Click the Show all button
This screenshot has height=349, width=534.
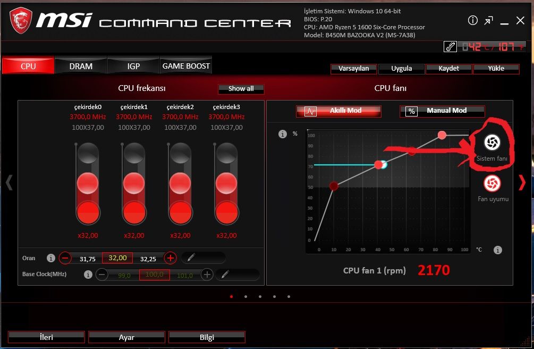[x=241, y=89]
